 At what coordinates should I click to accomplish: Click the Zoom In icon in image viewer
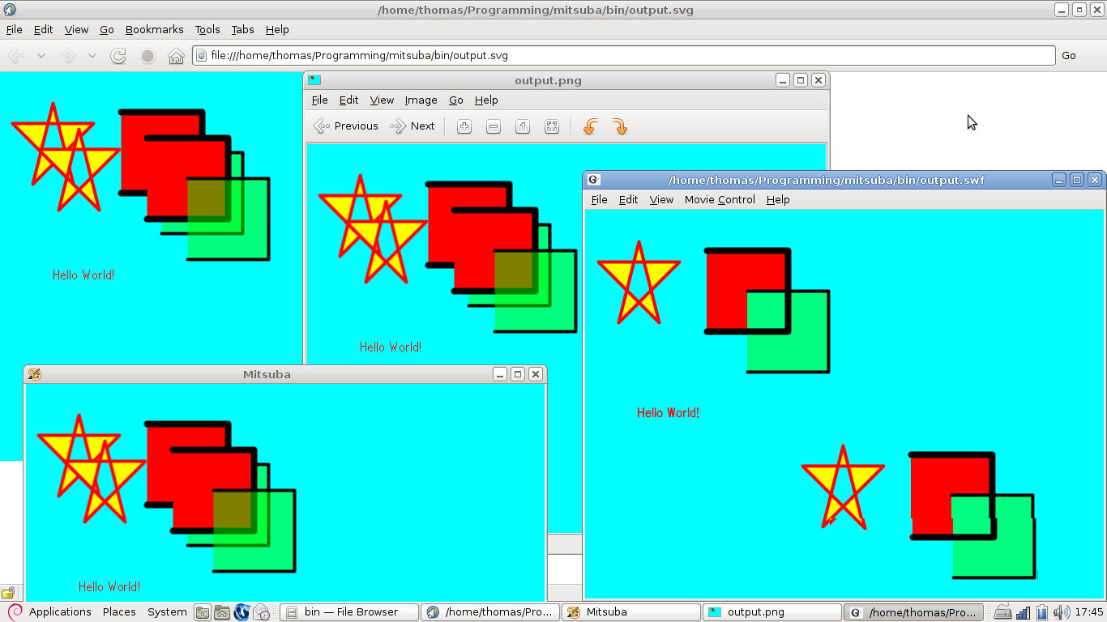tap(464, 126)
